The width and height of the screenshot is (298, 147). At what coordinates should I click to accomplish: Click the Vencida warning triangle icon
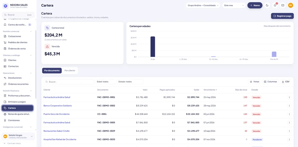[x=47, y=46]
